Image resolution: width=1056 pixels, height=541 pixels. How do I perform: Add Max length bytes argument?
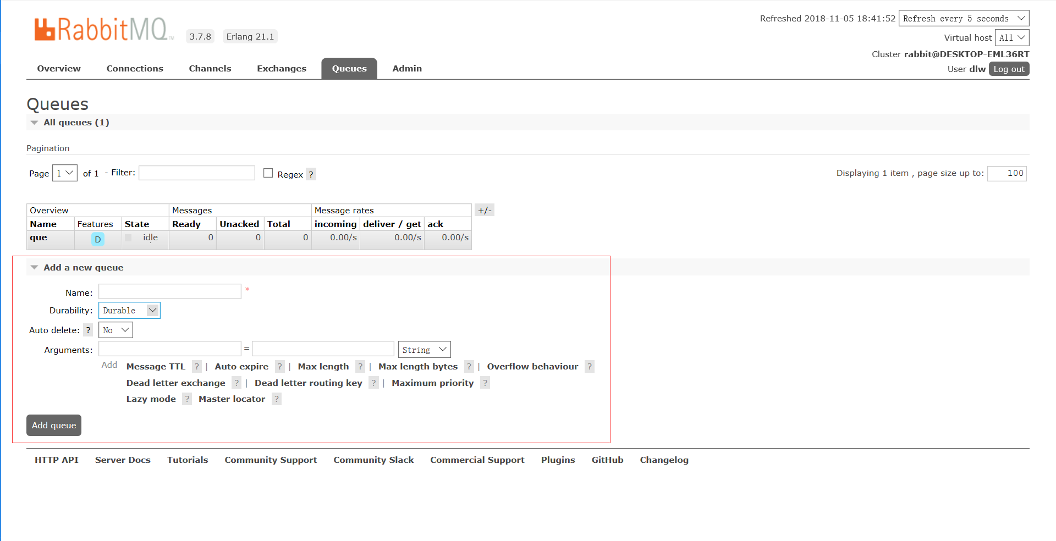[x=418, y=367]
